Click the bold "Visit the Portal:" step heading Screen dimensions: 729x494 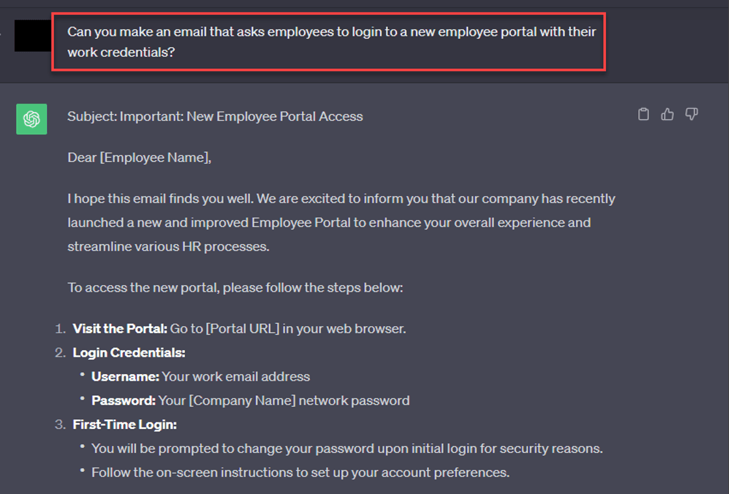coord(120,329)
